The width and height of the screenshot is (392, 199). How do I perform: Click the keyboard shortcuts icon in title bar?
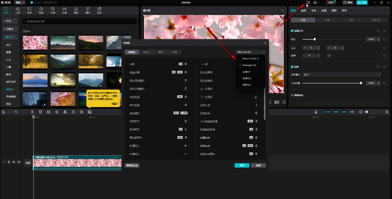click(x=308, y=2)
